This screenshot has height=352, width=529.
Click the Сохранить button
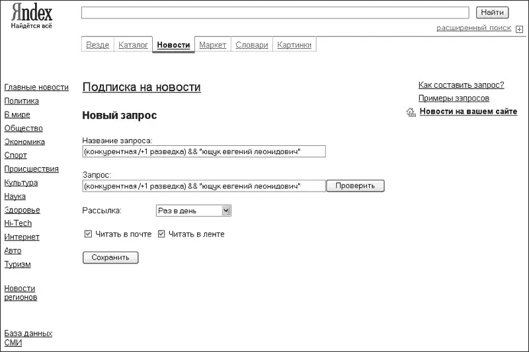click(110, 258)
